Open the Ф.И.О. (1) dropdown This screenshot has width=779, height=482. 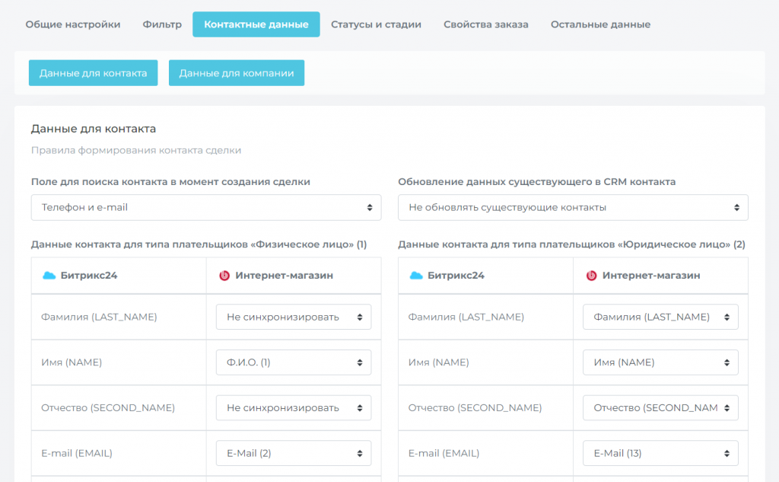pyautogui.click(x=294, y=362)
